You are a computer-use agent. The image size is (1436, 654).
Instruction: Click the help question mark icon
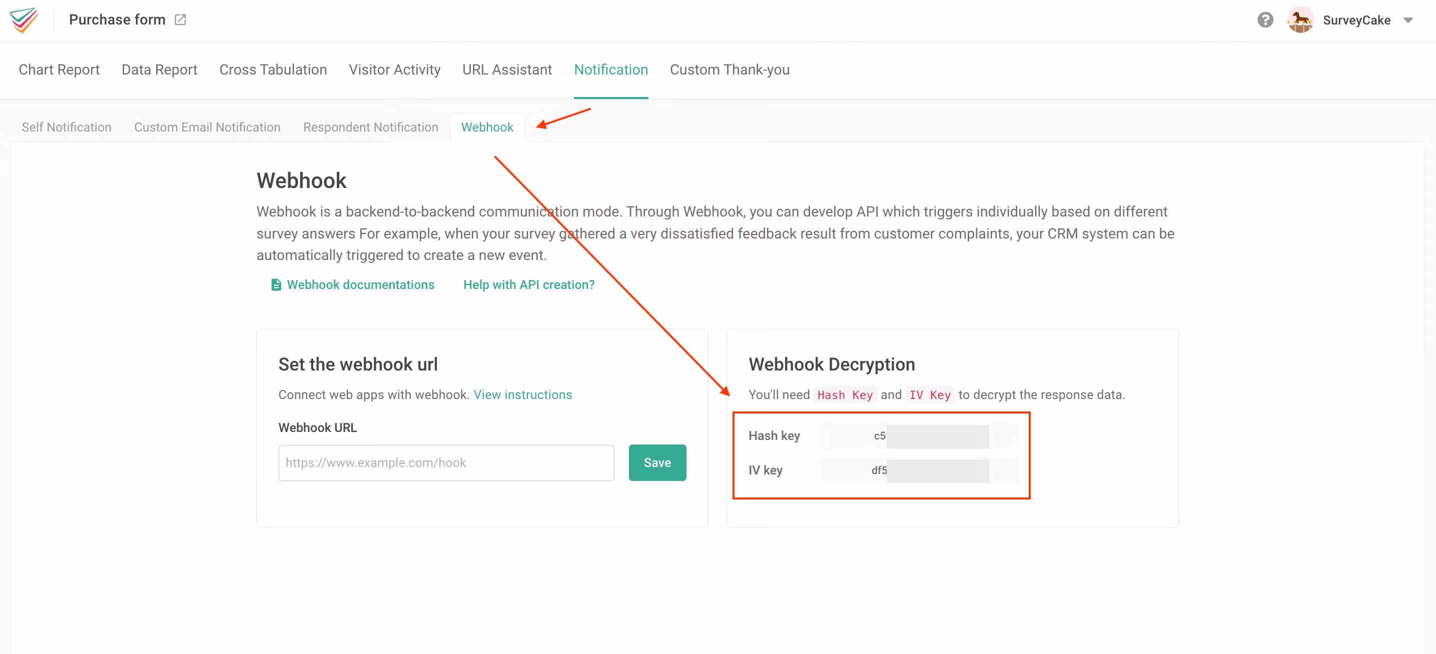click(x=1265, y=20)
